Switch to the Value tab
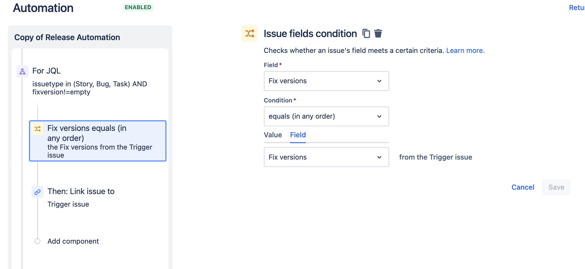The width and height of the screenshot is (585, 269). [x=273, y=135]
